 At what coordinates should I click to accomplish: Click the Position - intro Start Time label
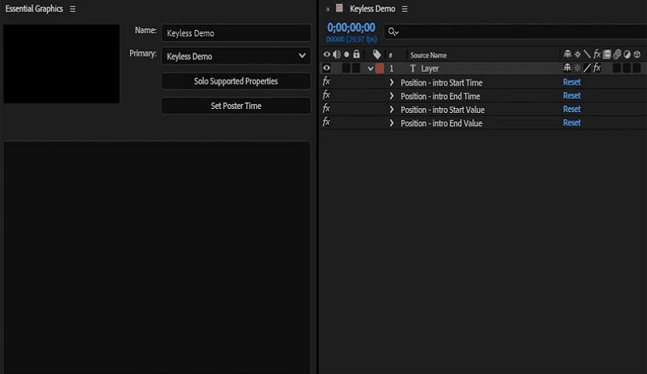[x=441, y=83]
